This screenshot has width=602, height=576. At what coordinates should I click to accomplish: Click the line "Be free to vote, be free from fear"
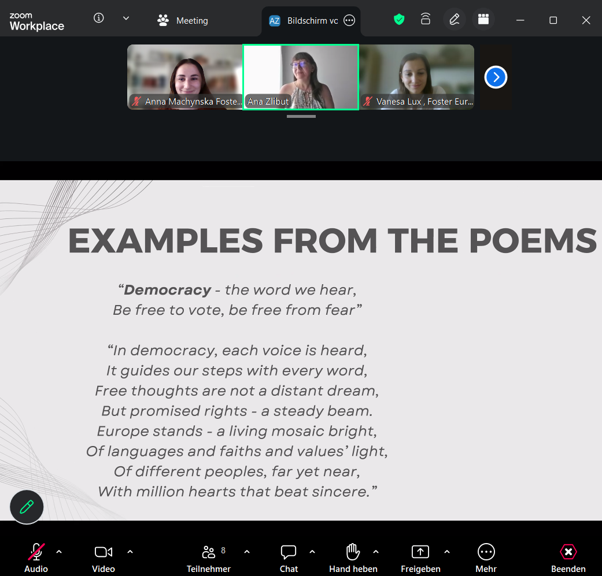(237, 310)
